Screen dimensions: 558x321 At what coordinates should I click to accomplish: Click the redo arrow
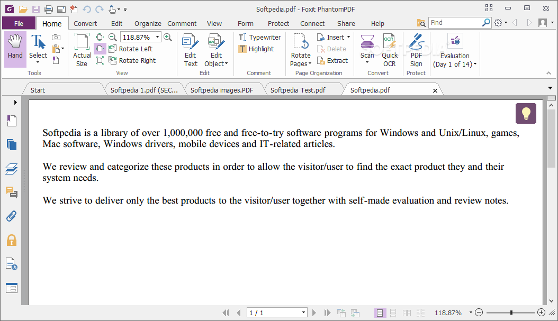pos(100,9)
